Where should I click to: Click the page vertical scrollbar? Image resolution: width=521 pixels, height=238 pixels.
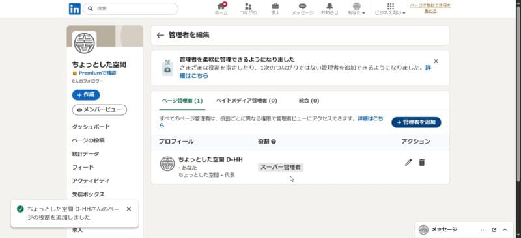point(518,93)
